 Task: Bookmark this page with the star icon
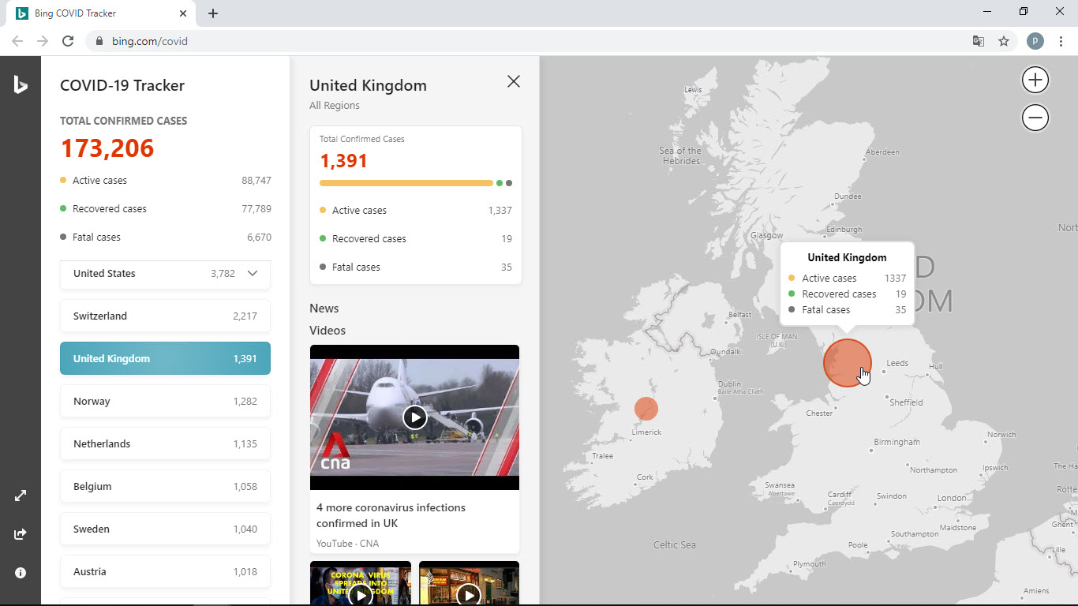(1004, 41)
